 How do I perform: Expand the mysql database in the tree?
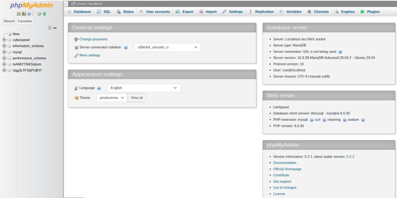pos(4,52)
